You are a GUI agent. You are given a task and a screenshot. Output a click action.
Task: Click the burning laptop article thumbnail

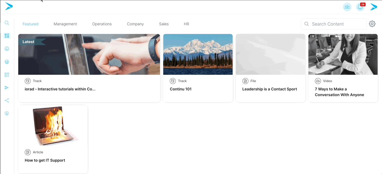pos(53,126)
